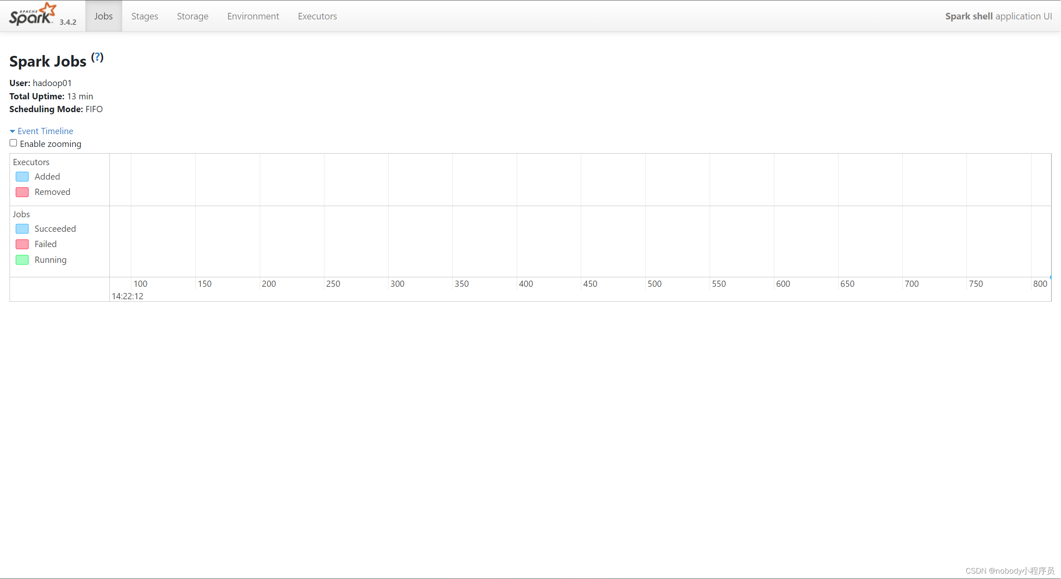
Task: Click the blue Added executor swatch
Action: click(x=22, y=177)
